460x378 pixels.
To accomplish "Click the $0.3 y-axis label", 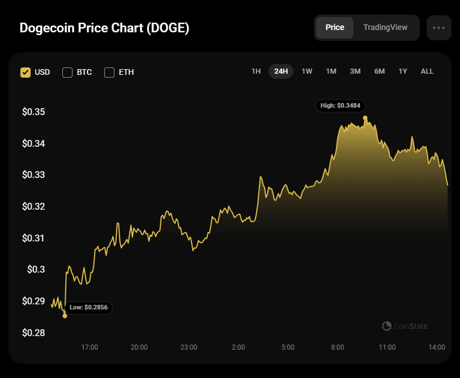I will pyautogui.click(x=36, y=269).
